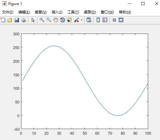Click the peak of the blue sine curve
This screenshot has height=140, width=160.
pyautogui.click(x=54, y=46)
